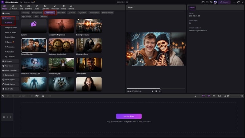
Task: Open the Settings menu
Action: pos(27,2)
